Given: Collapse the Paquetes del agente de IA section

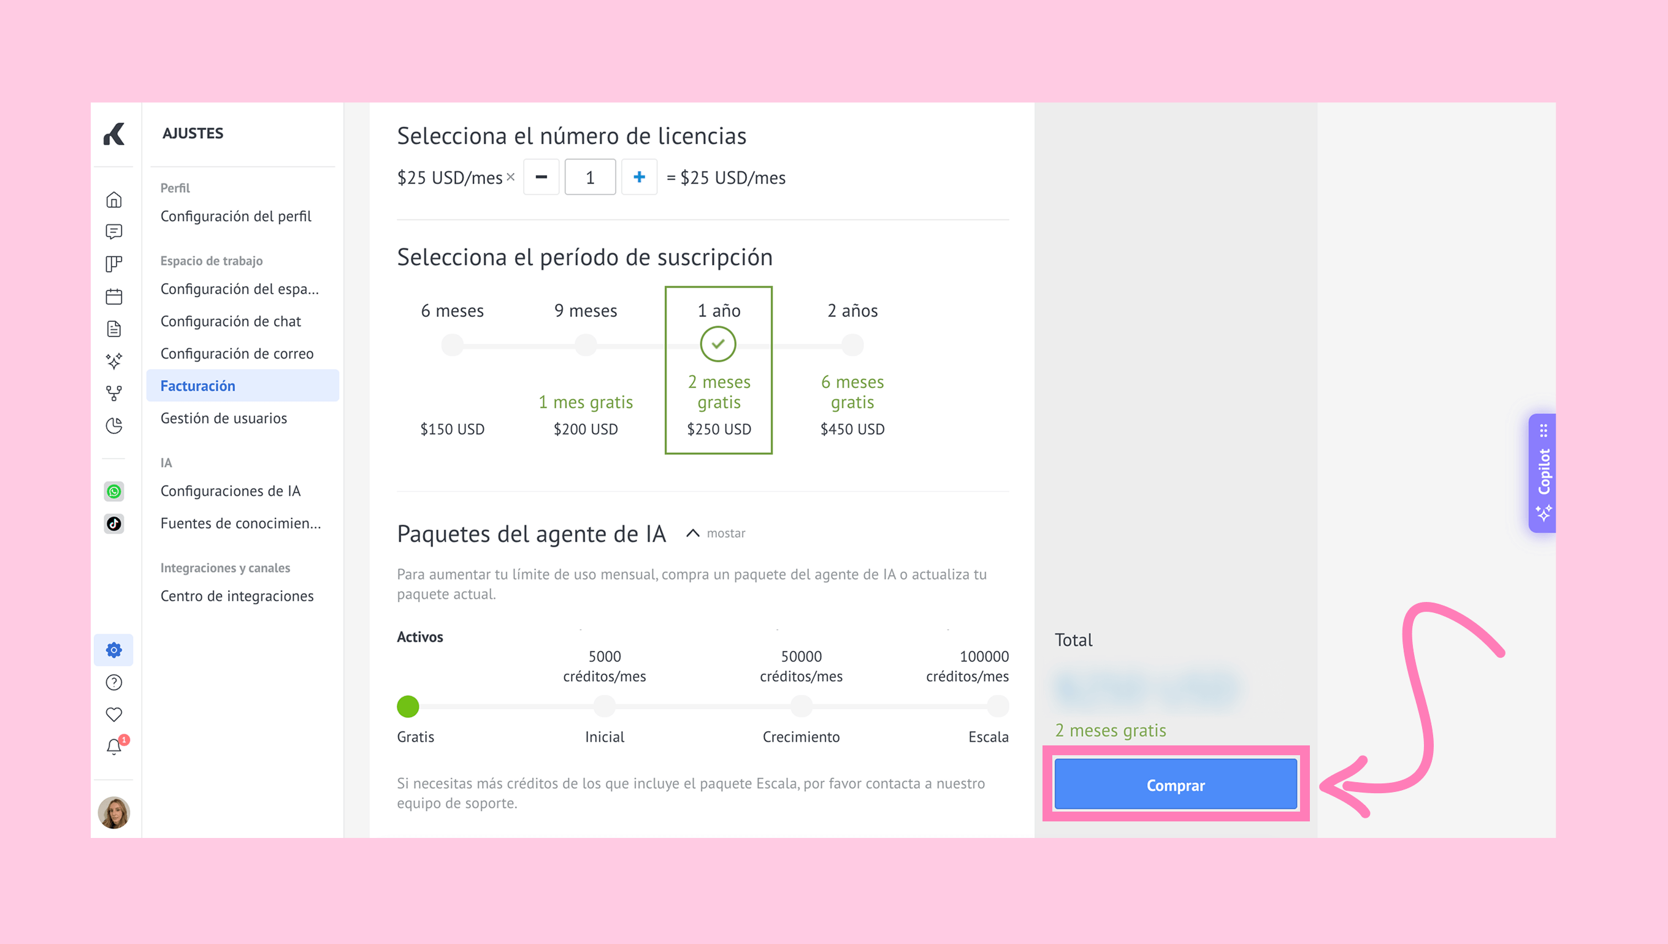Looking at the screenshot, I should [x=694, y=533].
